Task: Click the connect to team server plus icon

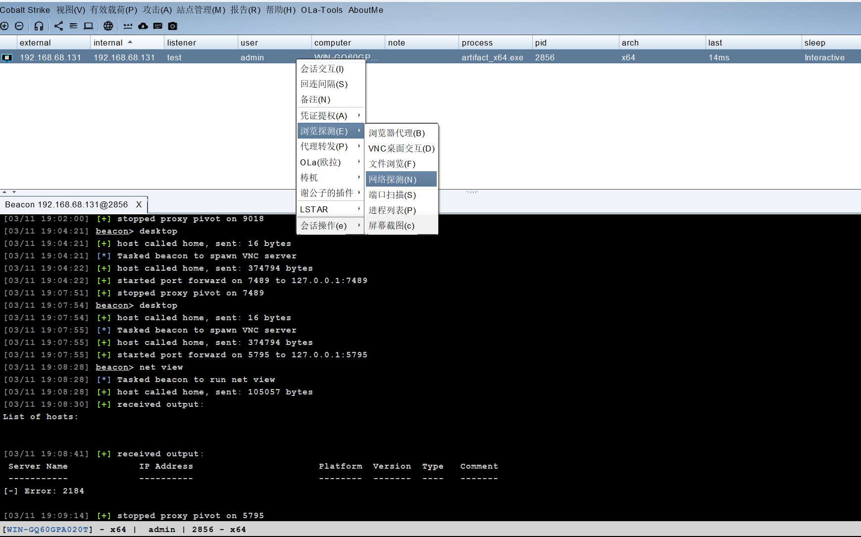Action: click(4, 26)
